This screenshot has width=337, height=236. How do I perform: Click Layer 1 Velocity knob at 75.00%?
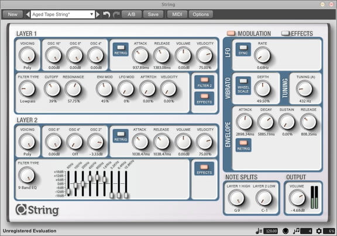[205, 55]
